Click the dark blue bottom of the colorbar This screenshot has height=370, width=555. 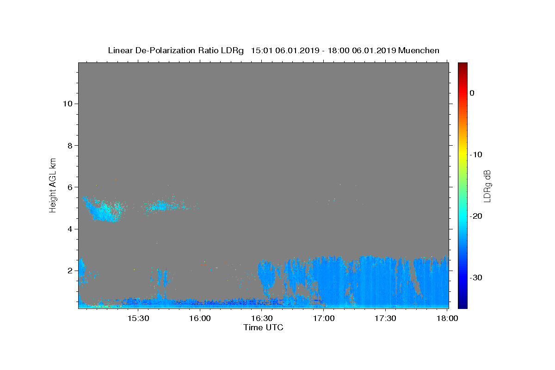[x=462, y=304]
